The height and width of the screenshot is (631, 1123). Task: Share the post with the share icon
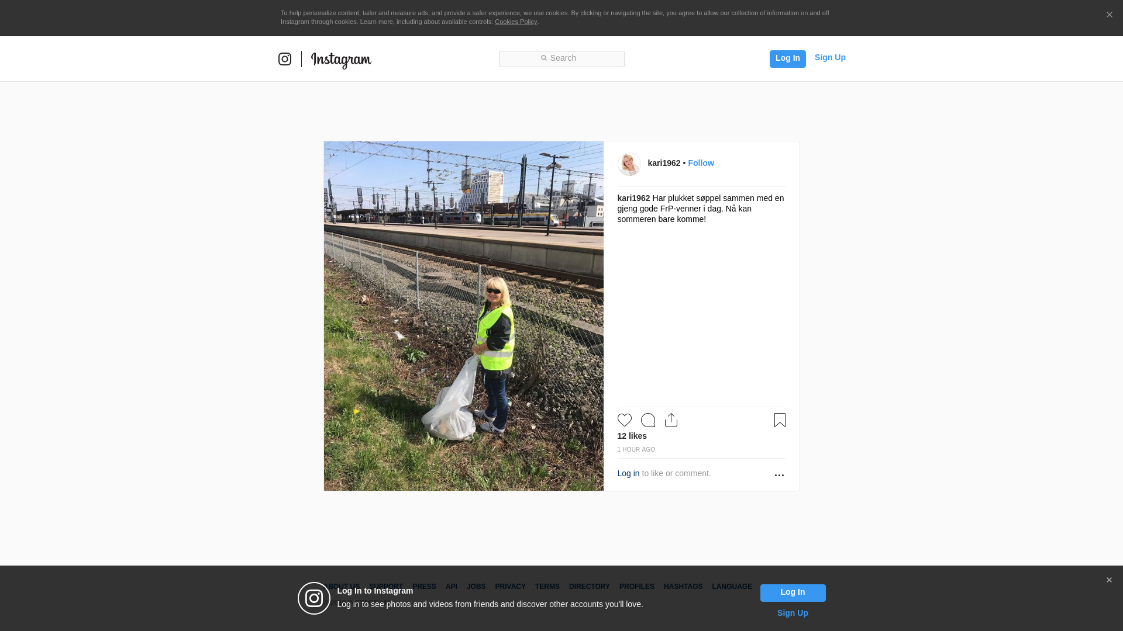[671, 420]
